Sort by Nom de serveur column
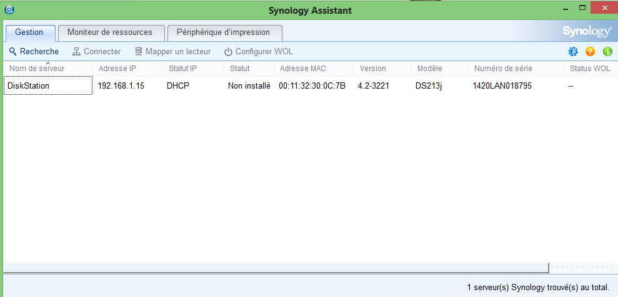Viewport: 618px width, 297px height. 48,69
